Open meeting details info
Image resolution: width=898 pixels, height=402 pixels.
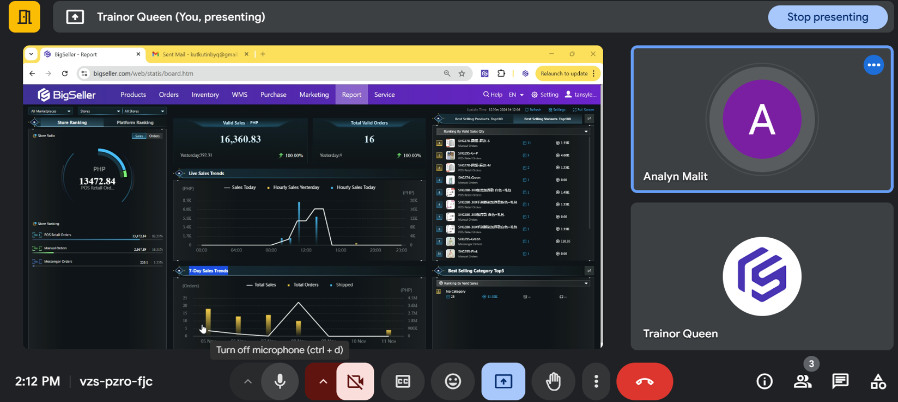click(x=764, y=381)
